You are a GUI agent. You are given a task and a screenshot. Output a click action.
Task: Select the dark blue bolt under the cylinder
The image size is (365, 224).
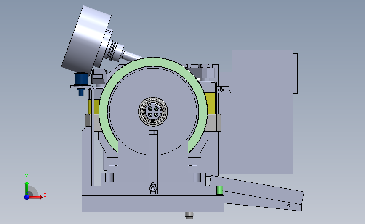pos(81,84)
